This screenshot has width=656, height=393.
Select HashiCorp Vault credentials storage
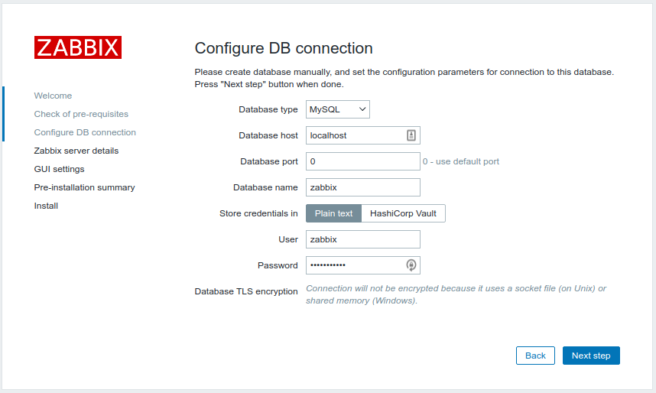tap(403, 213)
